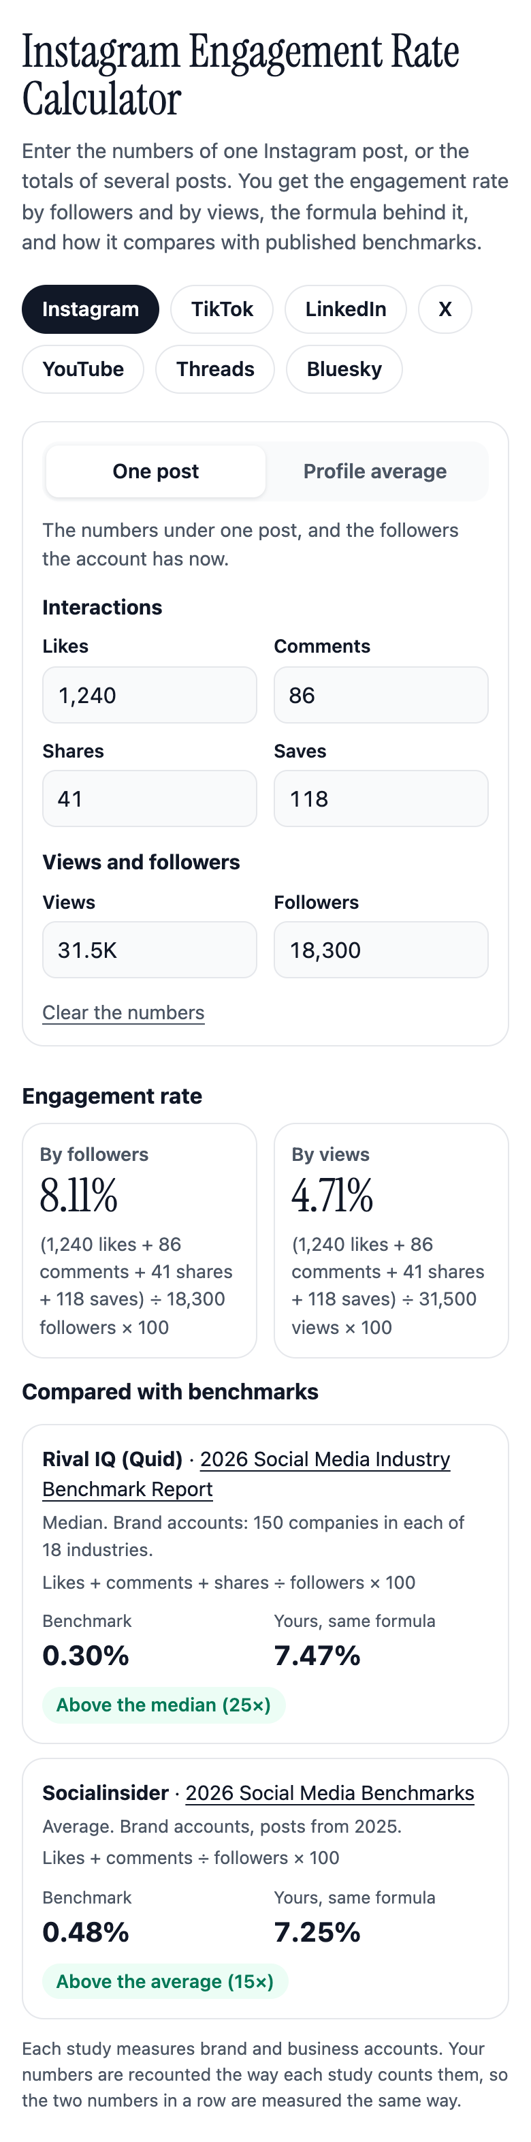The image size is (531, 2142).
Task: Click the Above the median badge
Action: pos(163,1705)
